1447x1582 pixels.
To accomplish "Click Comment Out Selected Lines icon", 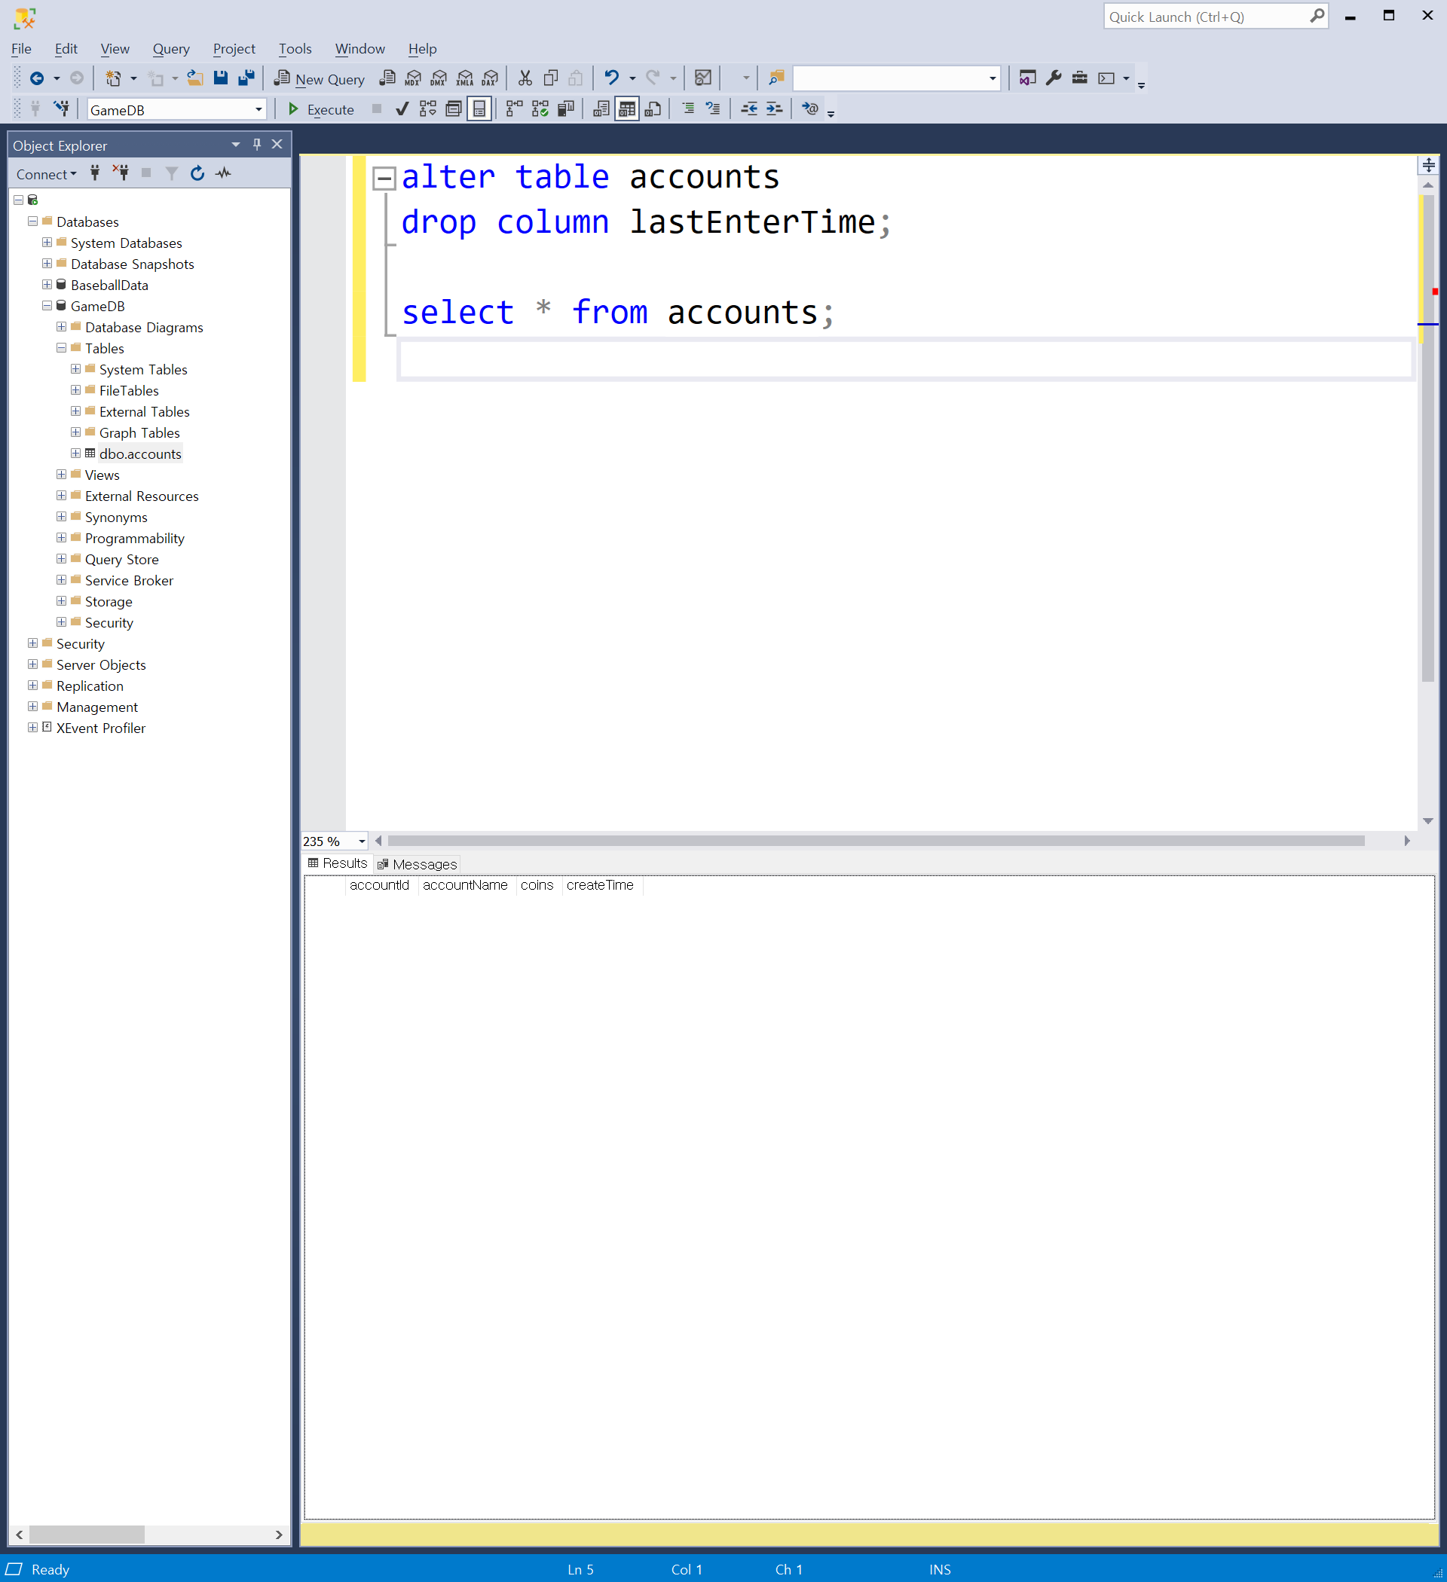I will 688,109.
